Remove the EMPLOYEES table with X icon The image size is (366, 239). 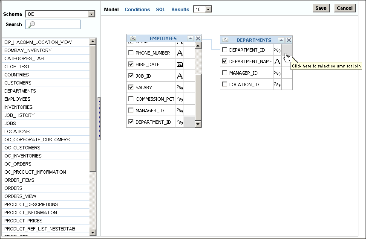tap(198, 38)
